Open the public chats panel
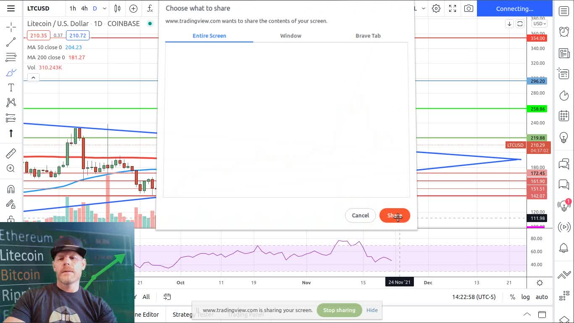Screen dimensions: 574x323 click(564, 164)
